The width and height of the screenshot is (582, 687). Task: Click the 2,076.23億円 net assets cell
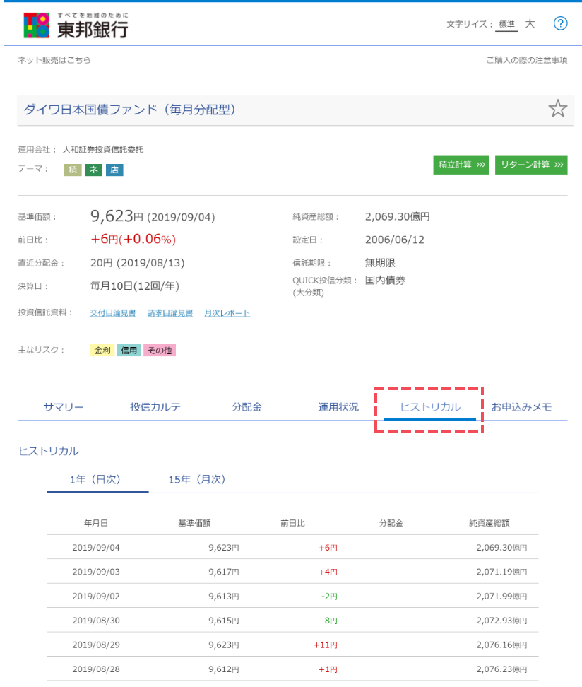[502, 669]
